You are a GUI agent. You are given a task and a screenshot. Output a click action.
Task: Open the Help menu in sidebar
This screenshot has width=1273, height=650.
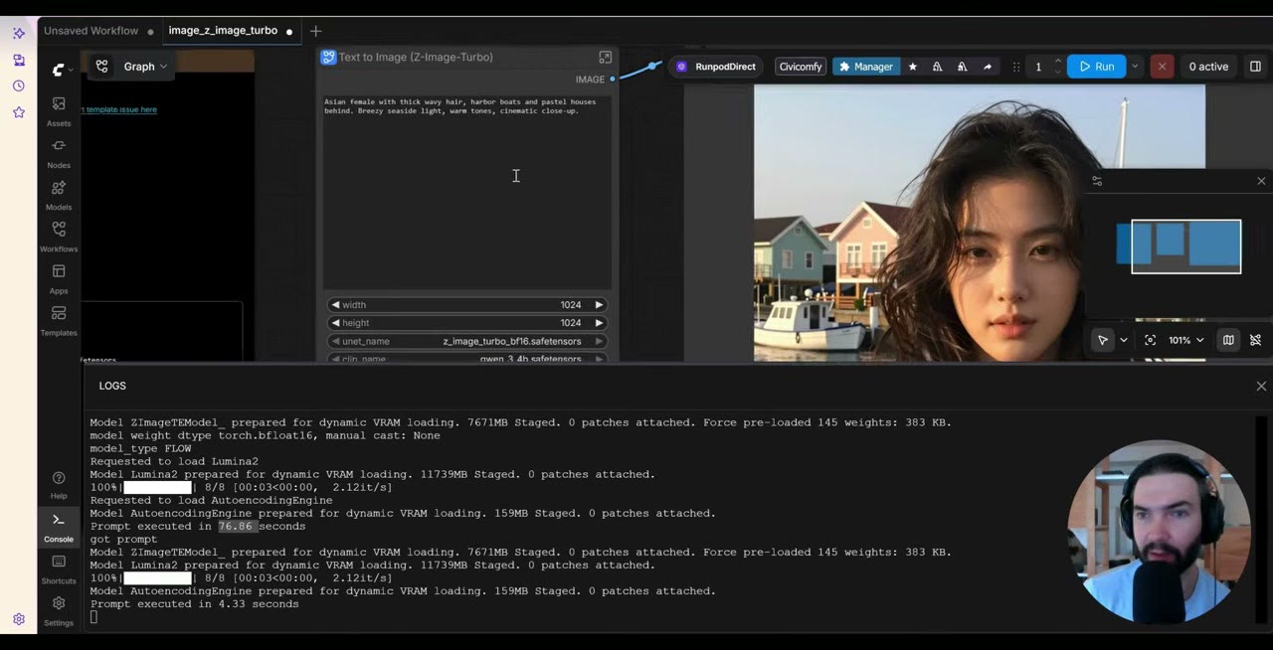59,484
